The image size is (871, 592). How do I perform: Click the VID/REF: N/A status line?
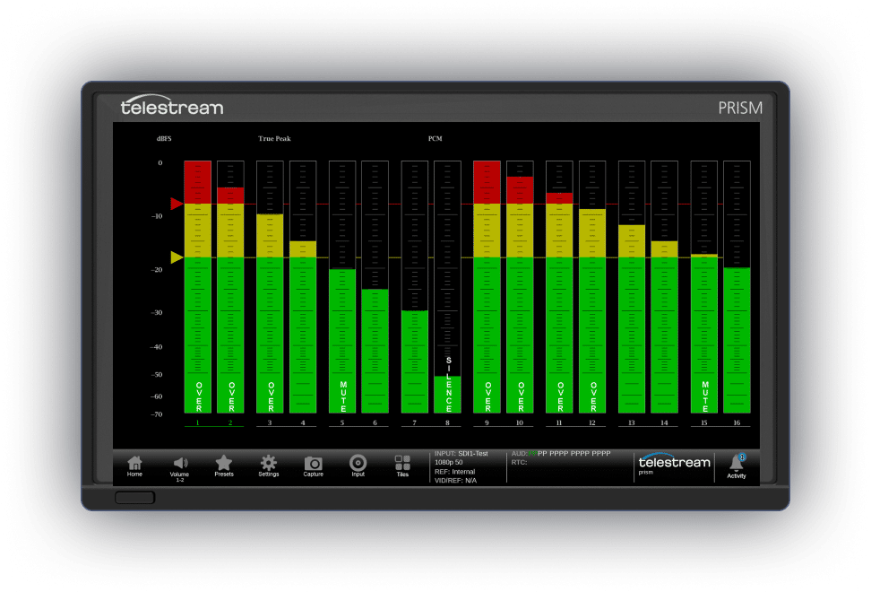(455, 481)
